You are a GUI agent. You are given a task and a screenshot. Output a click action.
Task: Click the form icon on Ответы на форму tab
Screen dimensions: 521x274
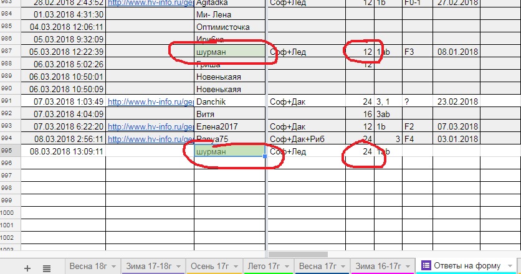coord(427,266)
